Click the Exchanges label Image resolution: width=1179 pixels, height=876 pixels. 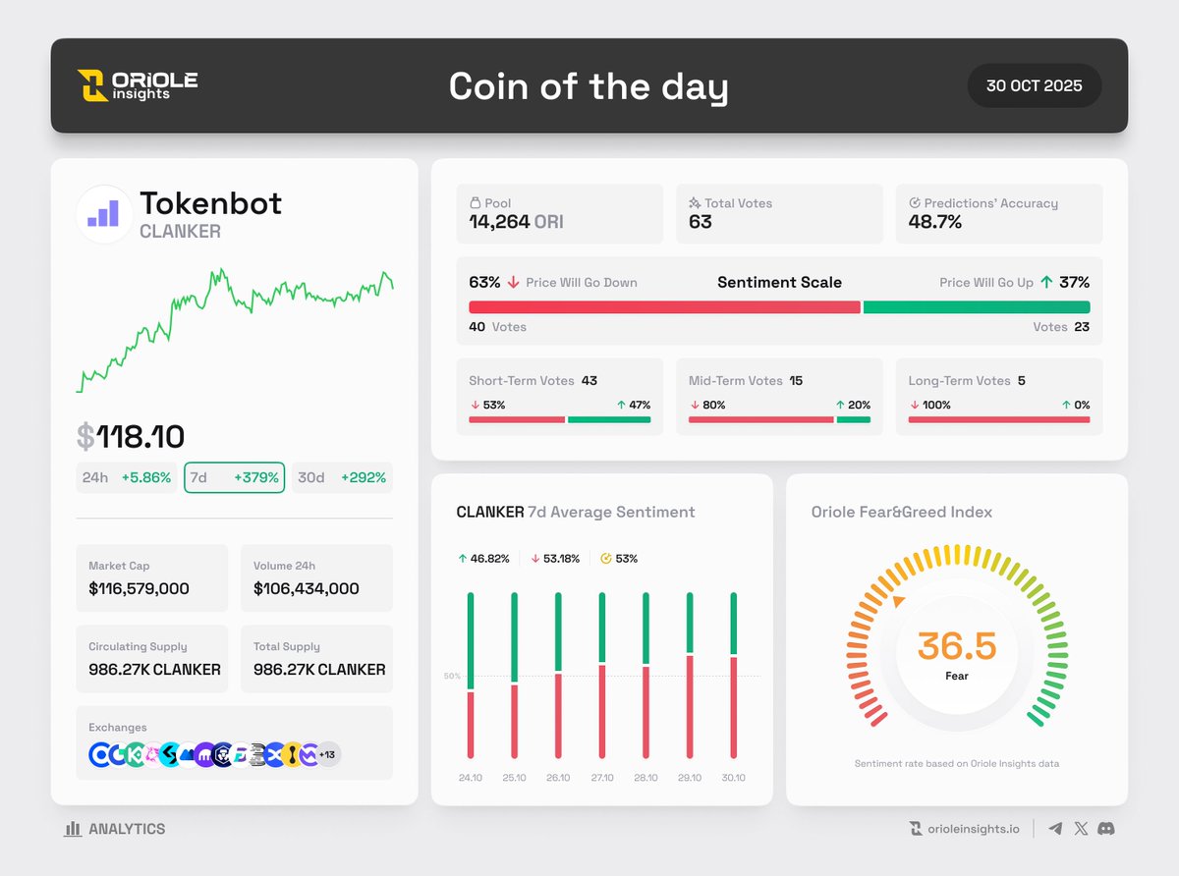click(x=118, y=728)
